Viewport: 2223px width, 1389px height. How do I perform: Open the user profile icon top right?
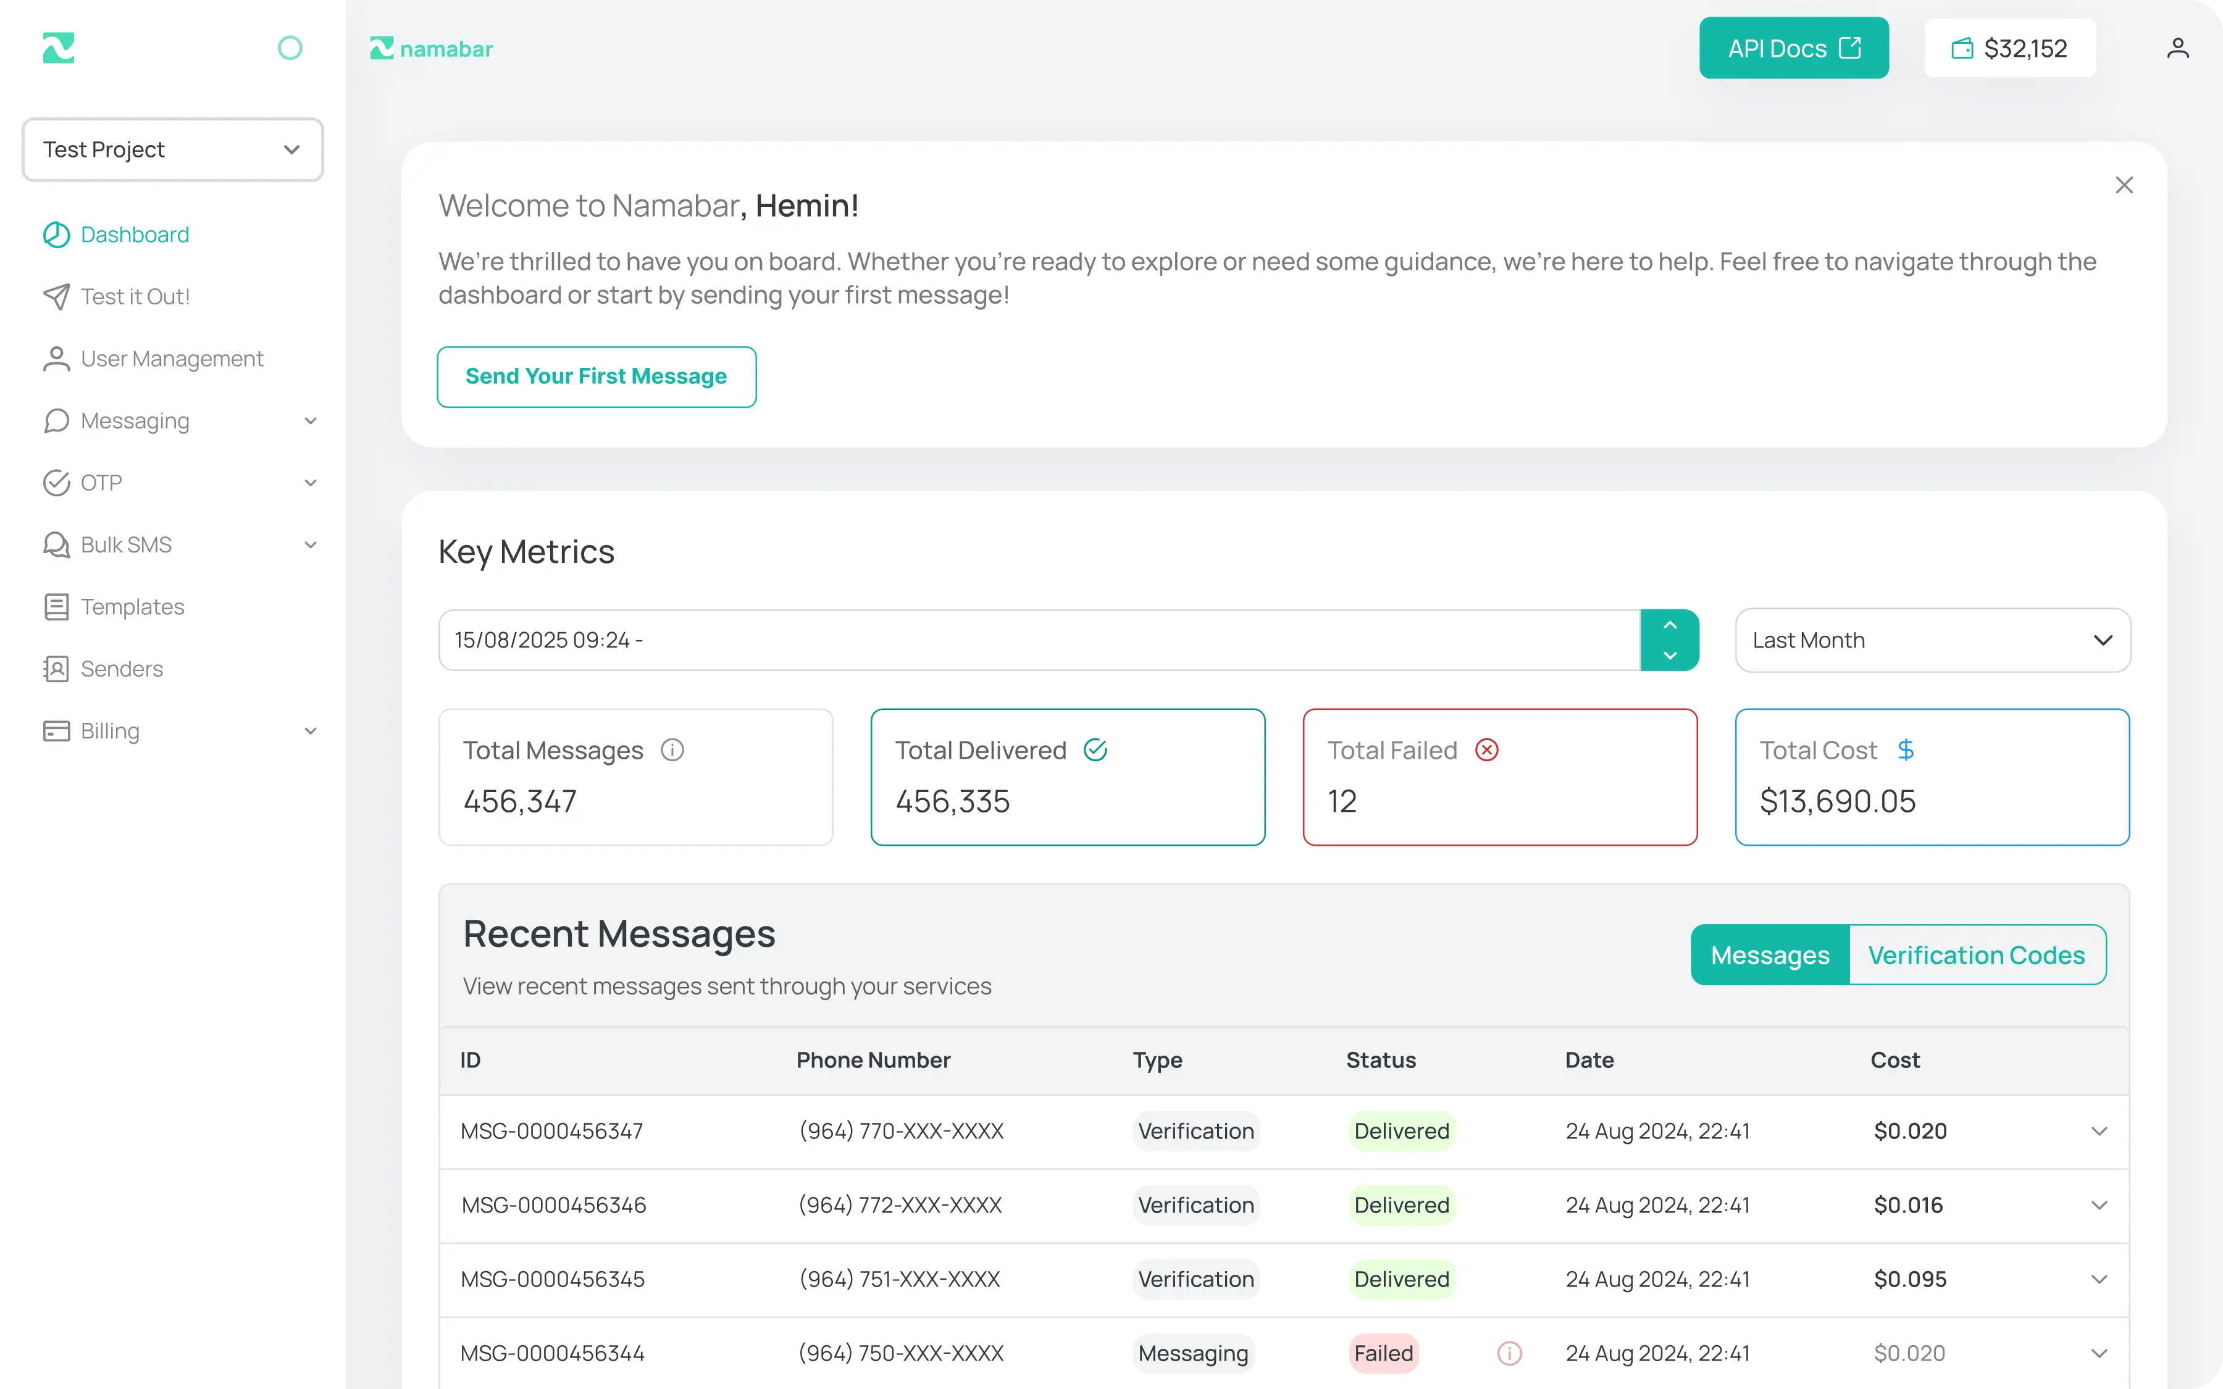2178,48
